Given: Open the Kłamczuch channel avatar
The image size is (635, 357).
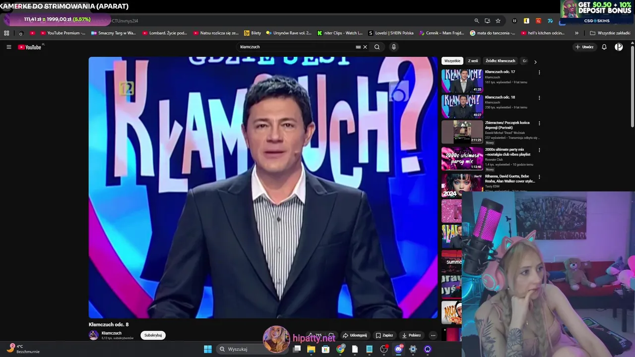Looking at the screenshot, I should tap(93, 335).
